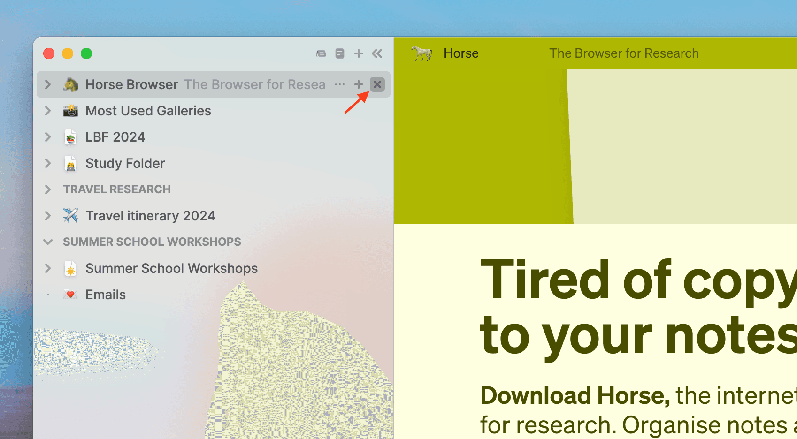Click the horse icon in the page header

click(421, 53)
